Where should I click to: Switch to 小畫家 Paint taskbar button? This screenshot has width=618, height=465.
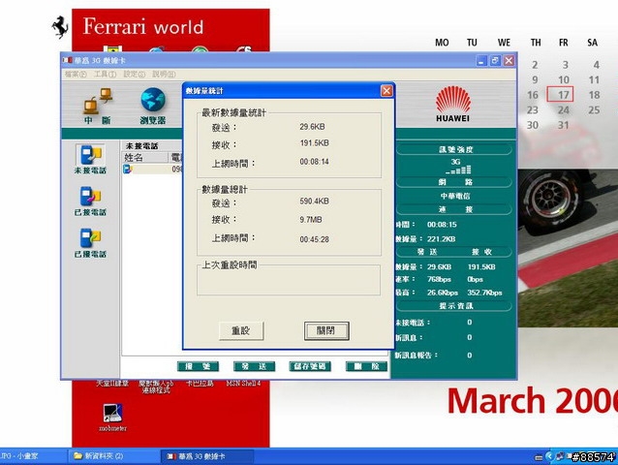[33, 456]
